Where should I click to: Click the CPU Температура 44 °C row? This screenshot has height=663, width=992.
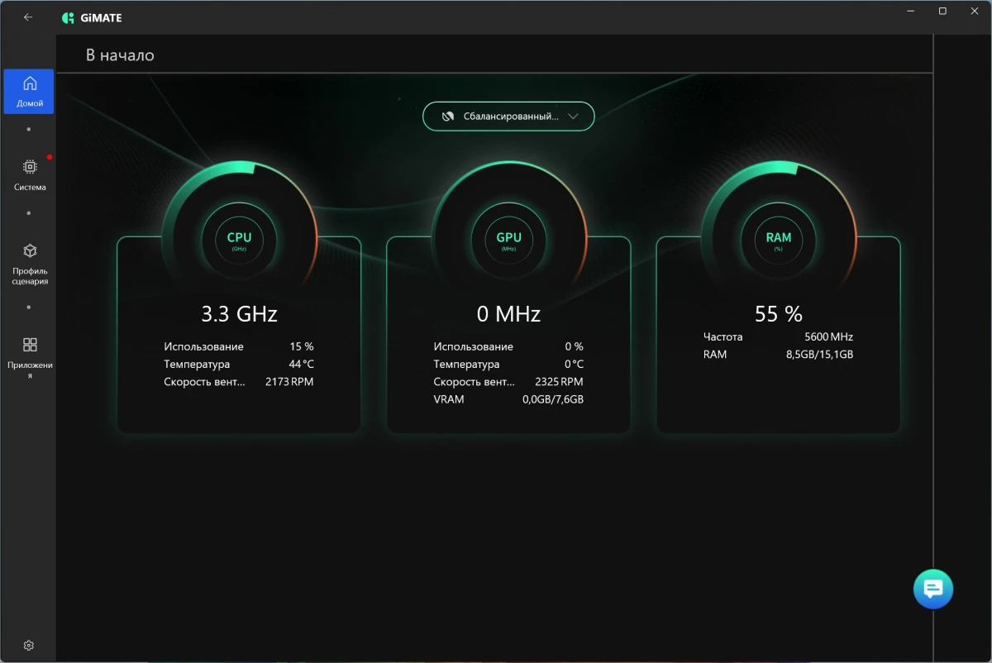[238, 364]
